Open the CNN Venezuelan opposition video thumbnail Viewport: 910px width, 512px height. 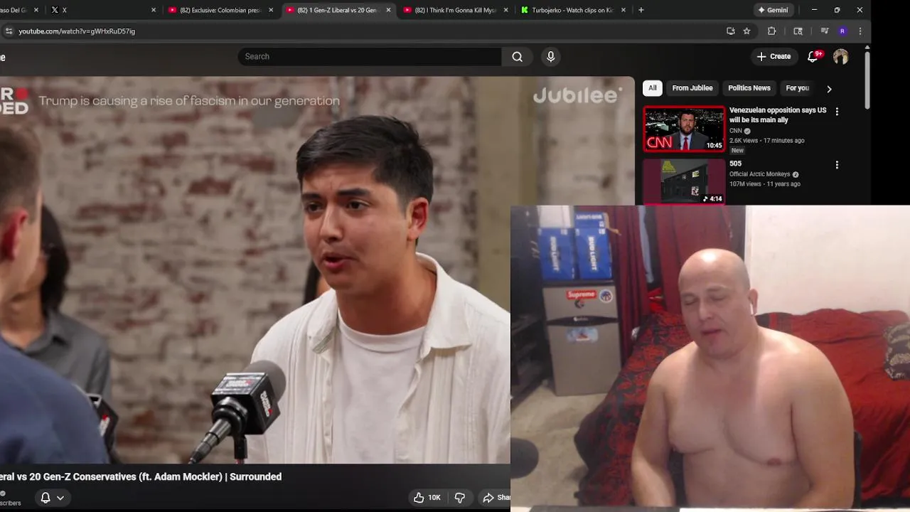click(684, 129)
